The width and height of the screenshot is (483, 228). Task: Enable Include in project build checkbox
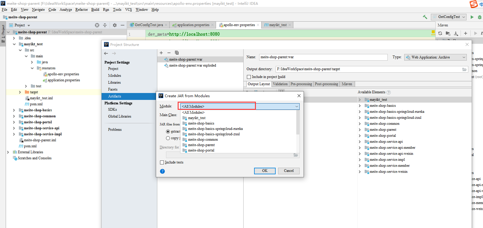click(x=249, y=77)
